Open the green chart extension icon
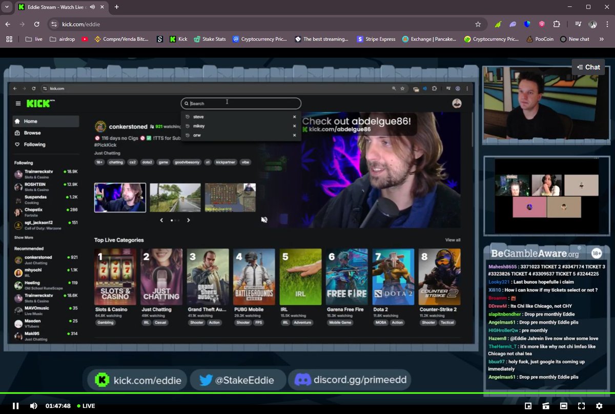Image resolution: width=615 pixels, height=414 pixels. 498,24
